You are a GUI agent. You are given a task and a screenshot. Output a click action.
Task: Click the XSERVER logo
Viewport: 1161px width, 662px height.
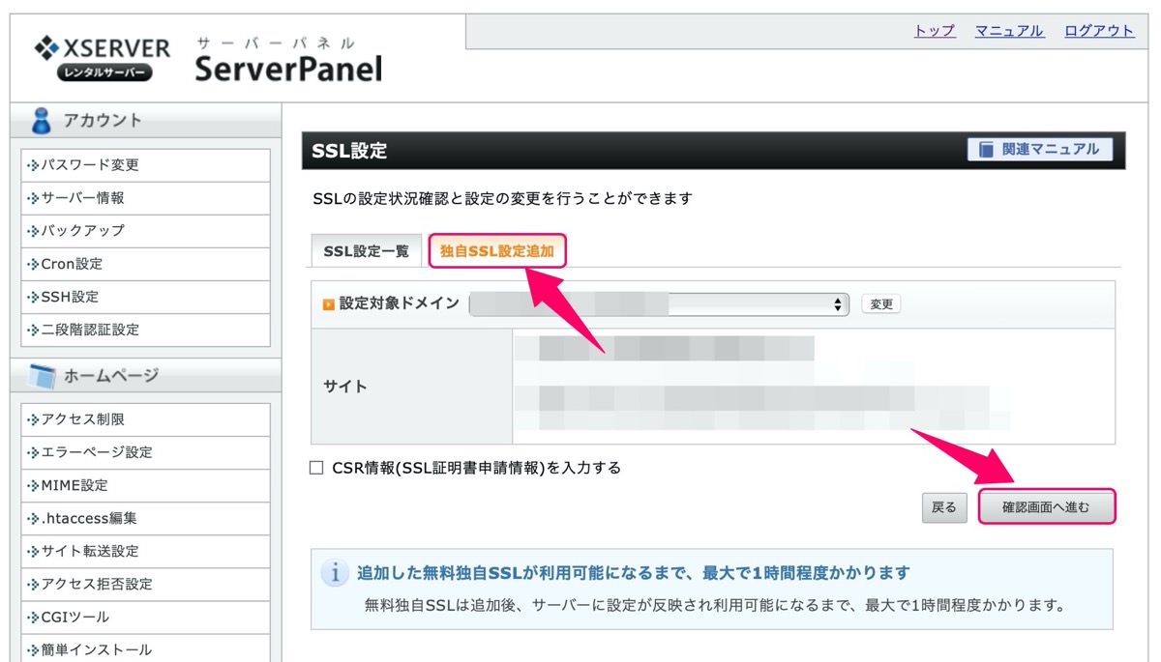[x=103, y=58]
